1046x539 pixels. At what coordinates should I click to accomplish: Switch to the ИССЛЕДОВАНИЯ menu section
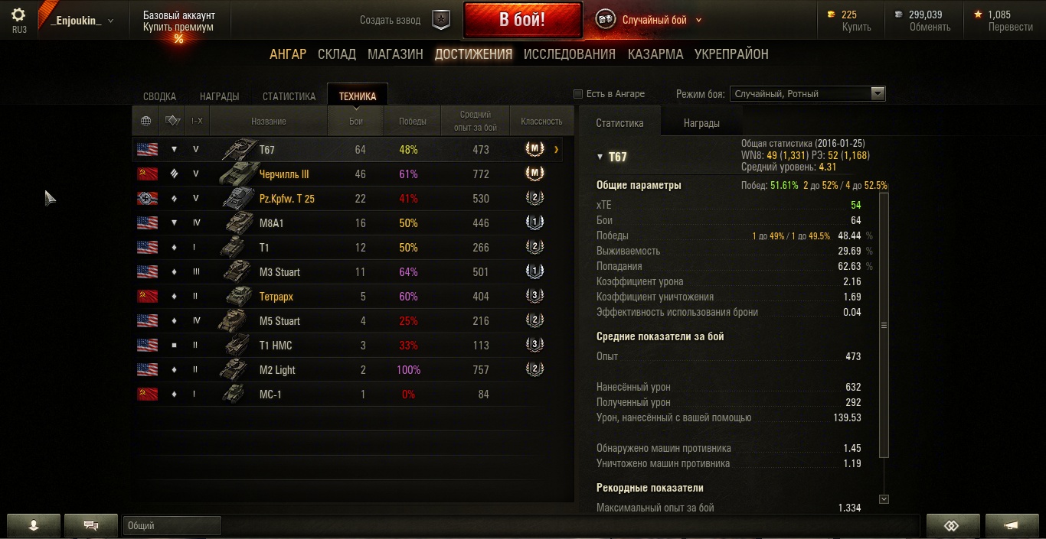coord(570,54)
